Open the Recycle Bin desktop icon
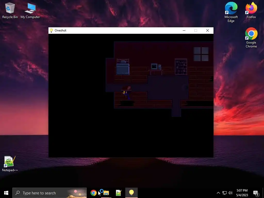The height and width of the screenshot is (198, 264). [x=10, y=10]
